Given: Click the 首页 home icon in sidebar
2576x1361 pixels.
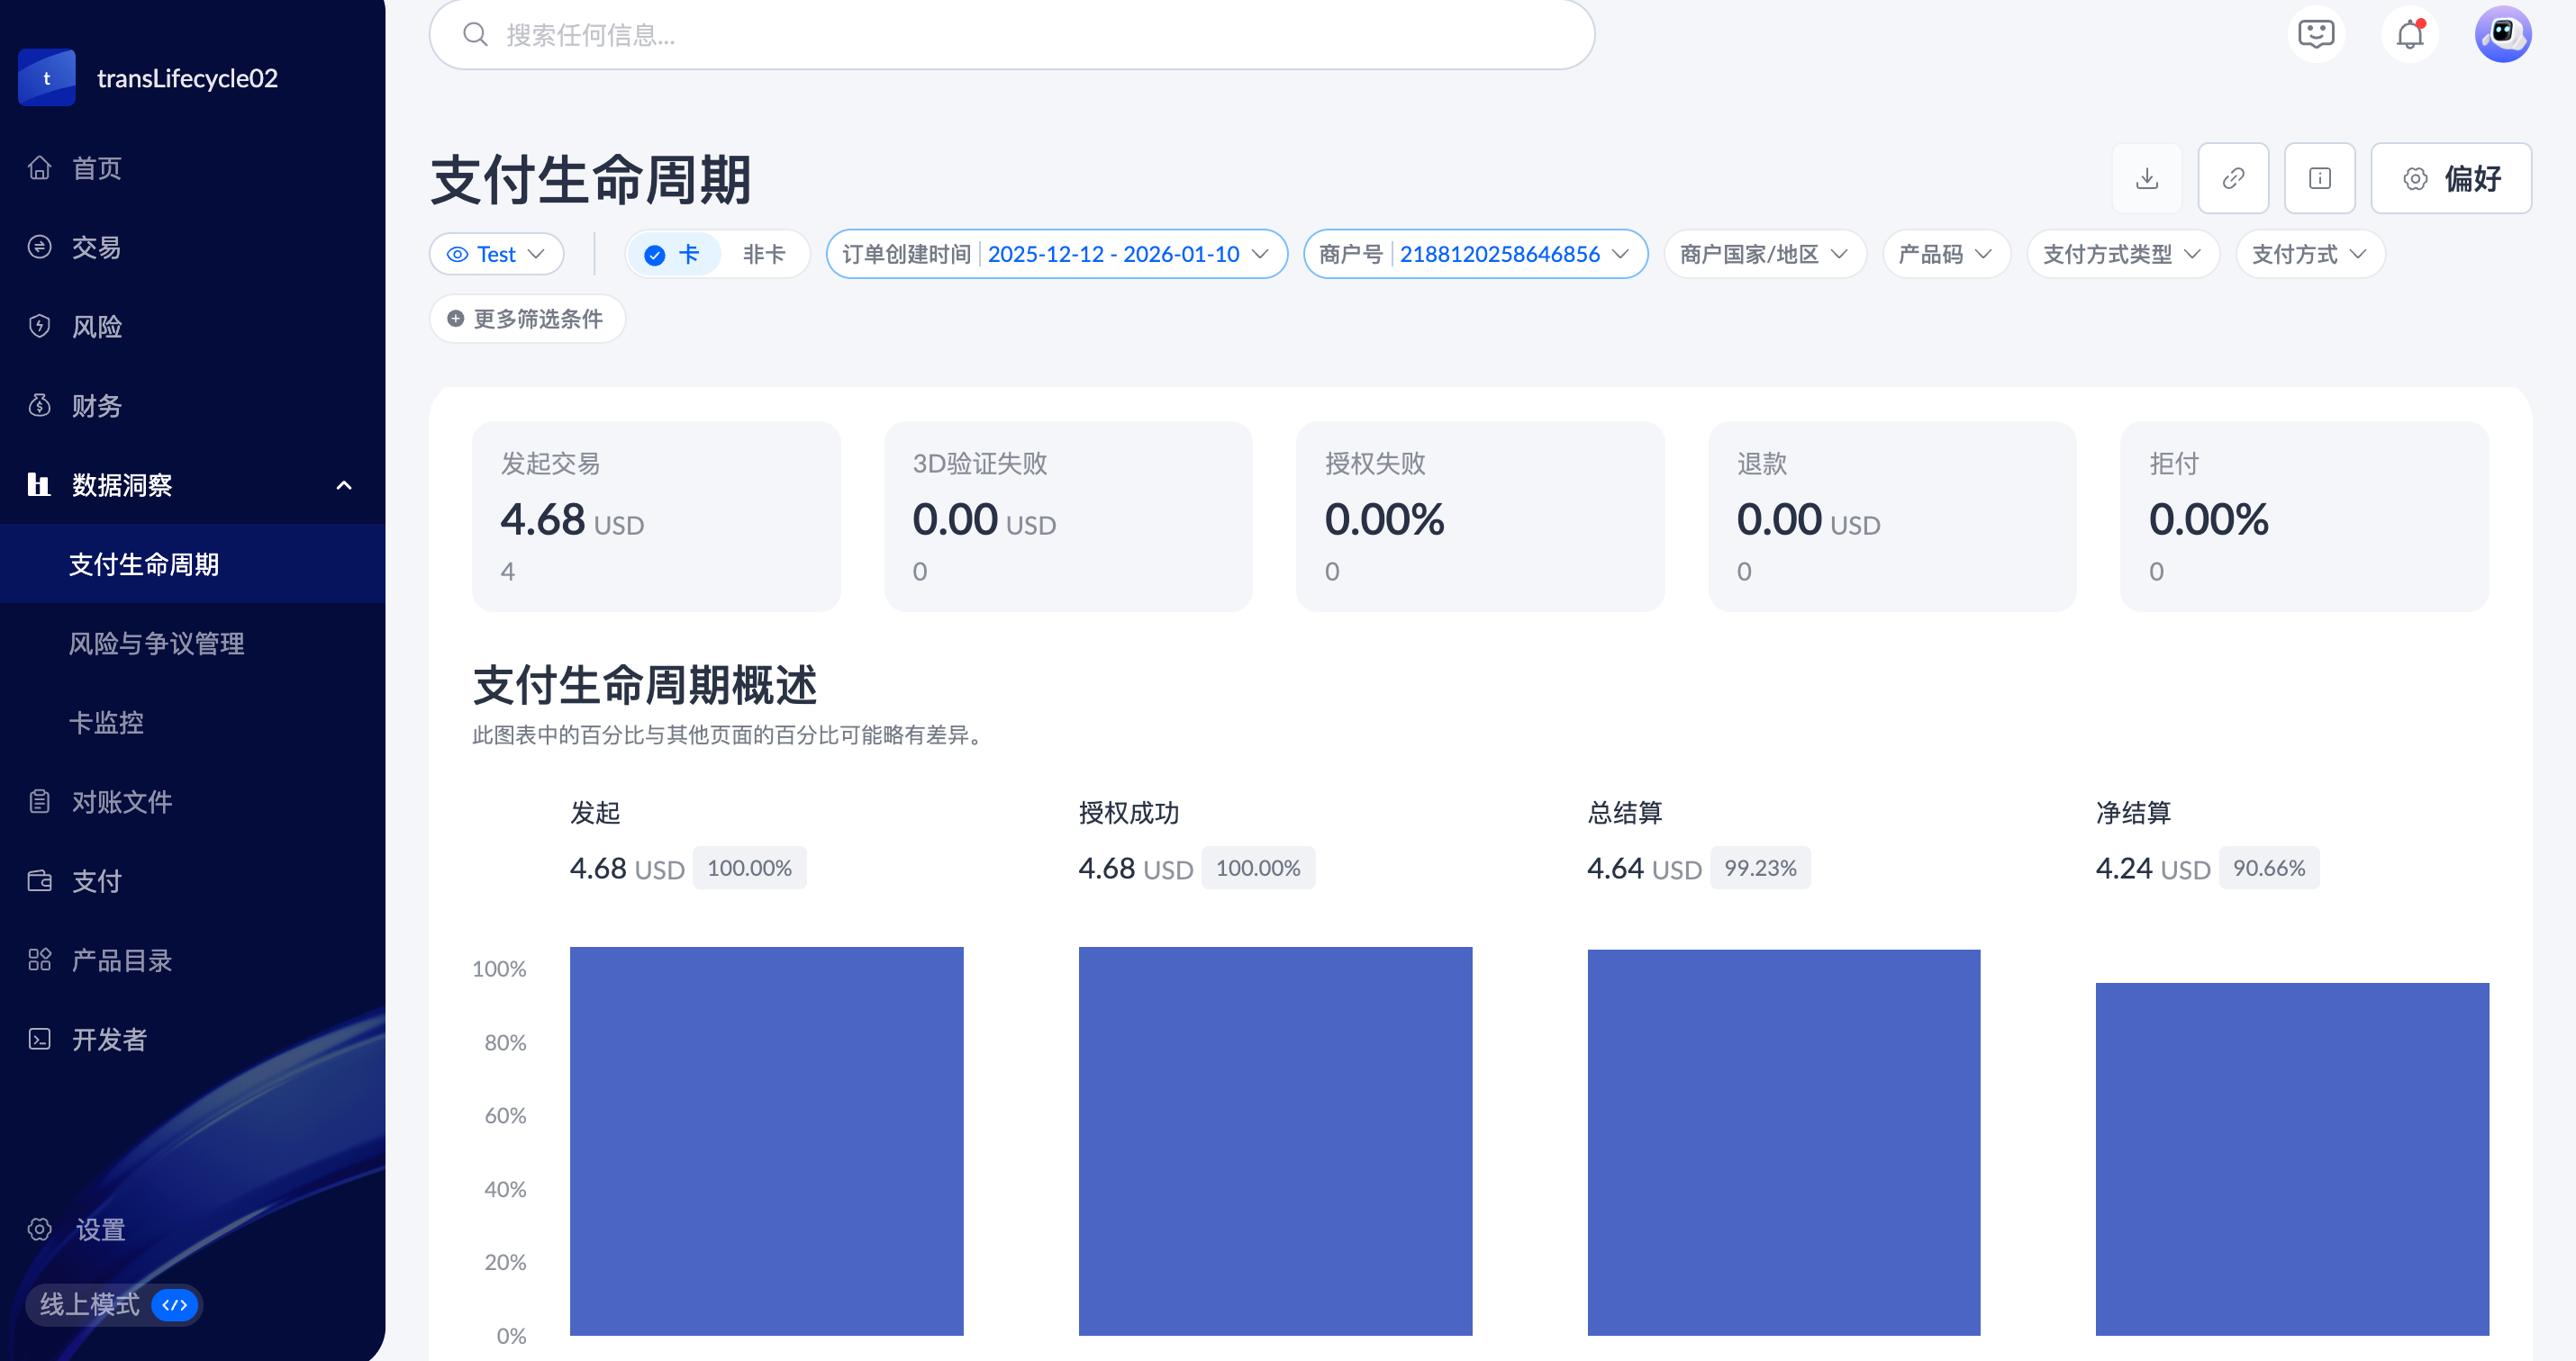Looking at the screenshot, I should point(40,168).
